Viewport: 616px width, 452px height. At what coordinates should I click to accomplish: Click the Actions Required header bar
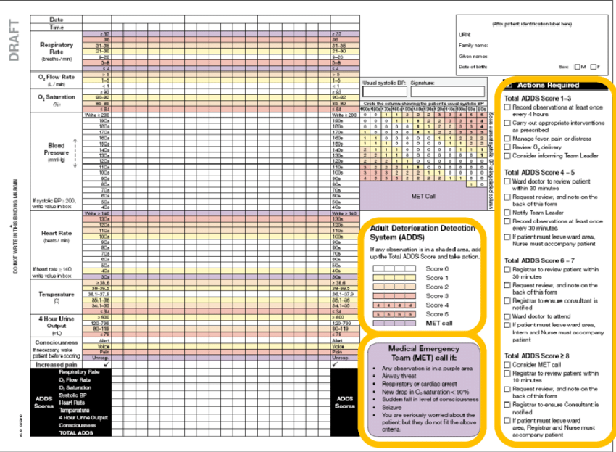click(553, 85)
